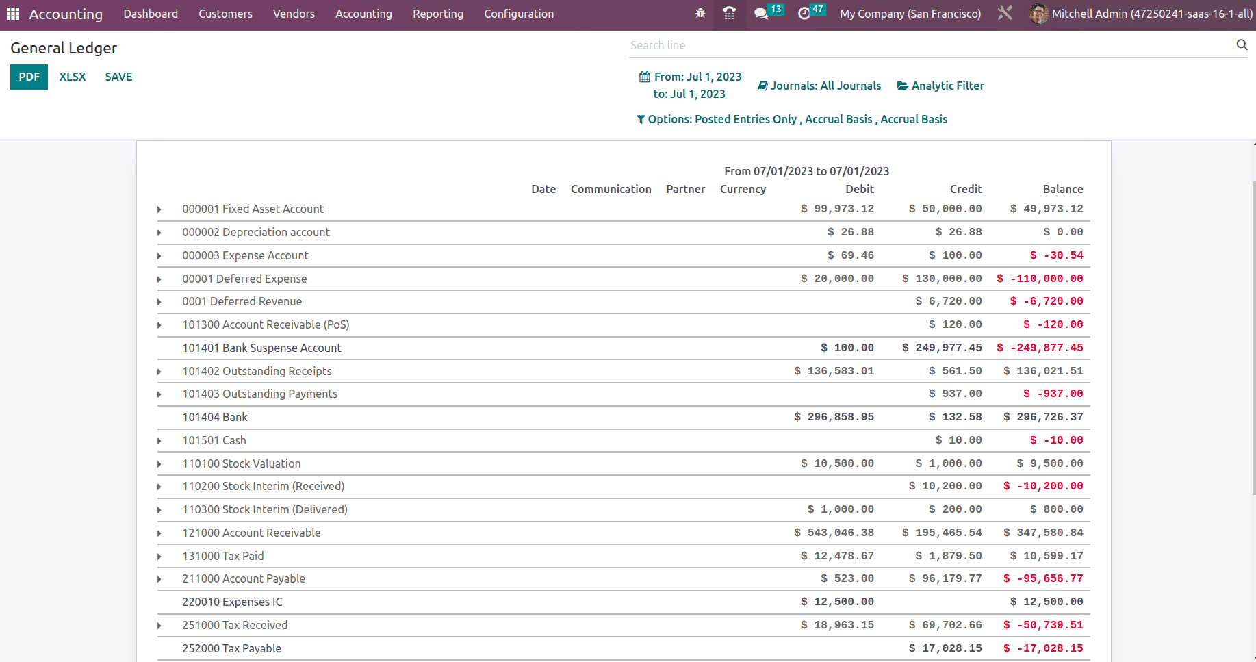Expand 121000 Account Receivable row
1256x662 pixels.
(159, 533)
